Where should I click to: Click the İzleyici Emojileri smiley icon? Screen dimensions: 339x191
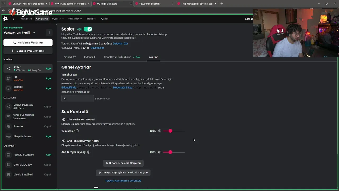(x=8, y=175)
